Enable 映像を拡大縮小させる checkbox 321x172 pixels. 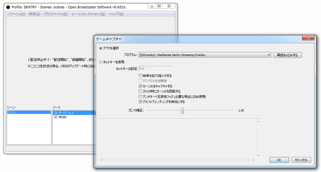click(140, 76)
